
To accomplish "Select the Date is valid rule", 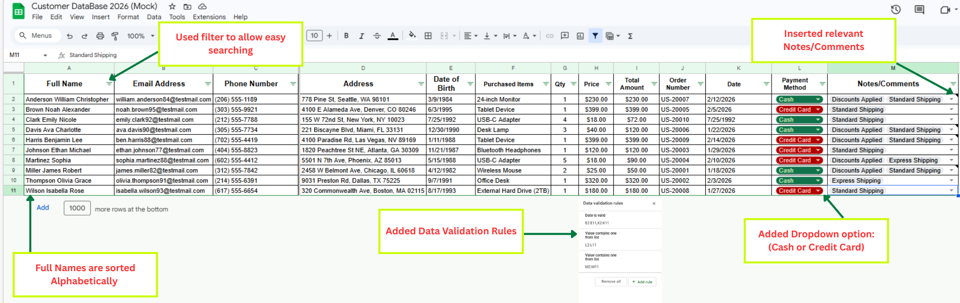I will coord(620,219).
